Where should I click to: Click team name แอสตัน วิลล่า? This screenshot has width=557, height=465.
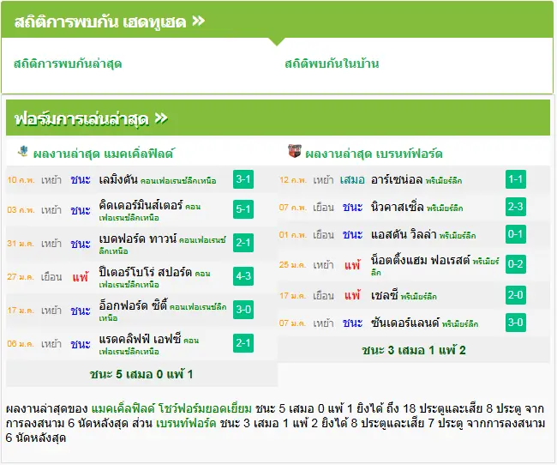(x=404, y=235)
